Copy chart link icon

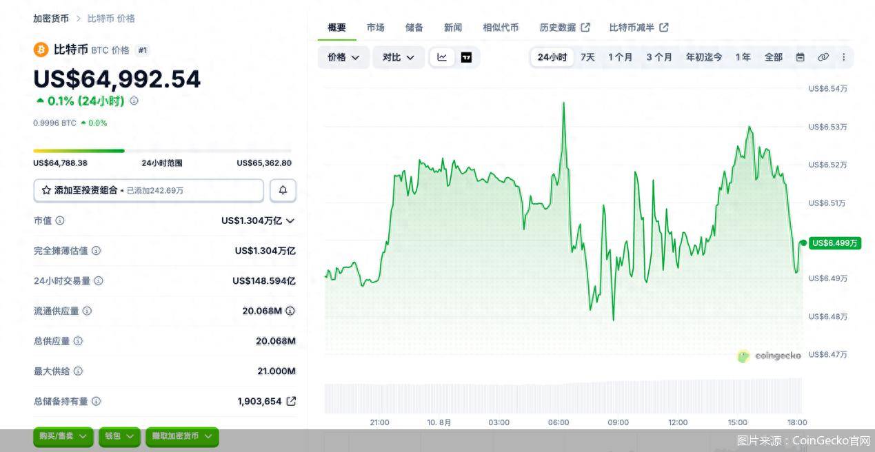coord(823,57)
